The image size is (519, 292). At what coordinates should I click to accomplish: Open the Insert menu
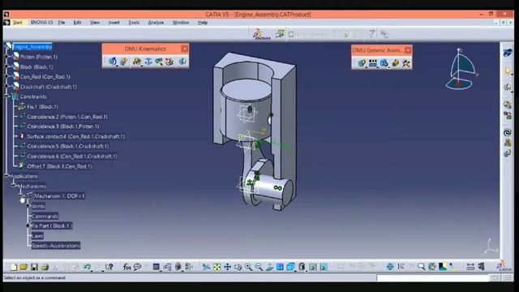coord(114,23)
